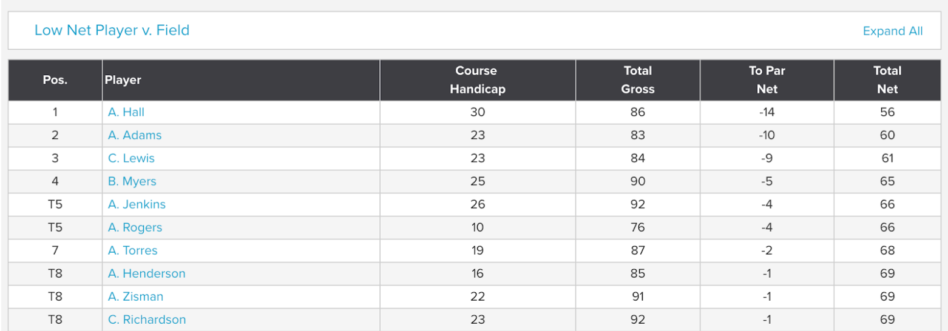Image resolution: width=948 pixels, height=331 pixels.
Task: Click the Total Net column header
Action: click(887, 80)
